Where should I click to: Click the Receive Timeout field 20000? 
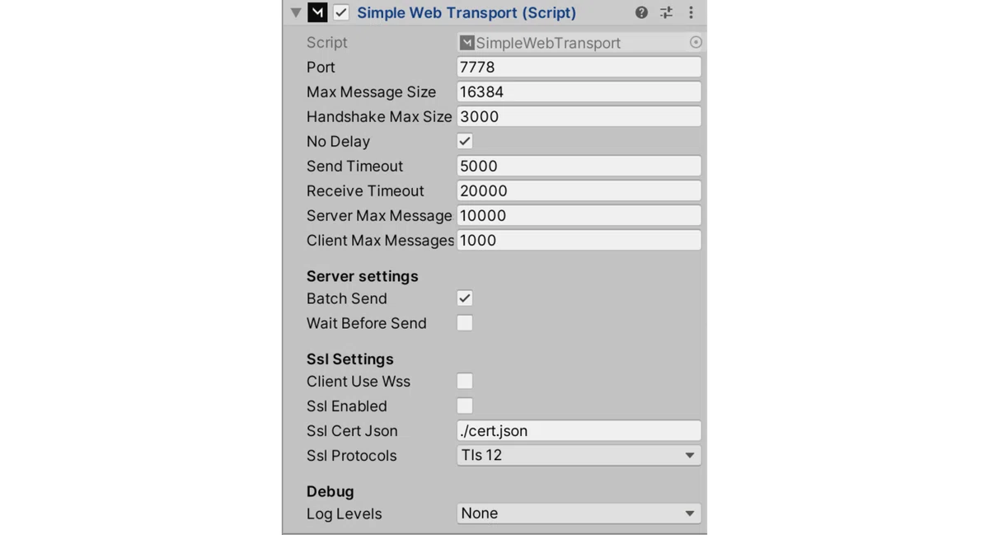pyautogui.click(x=579, y=190)
